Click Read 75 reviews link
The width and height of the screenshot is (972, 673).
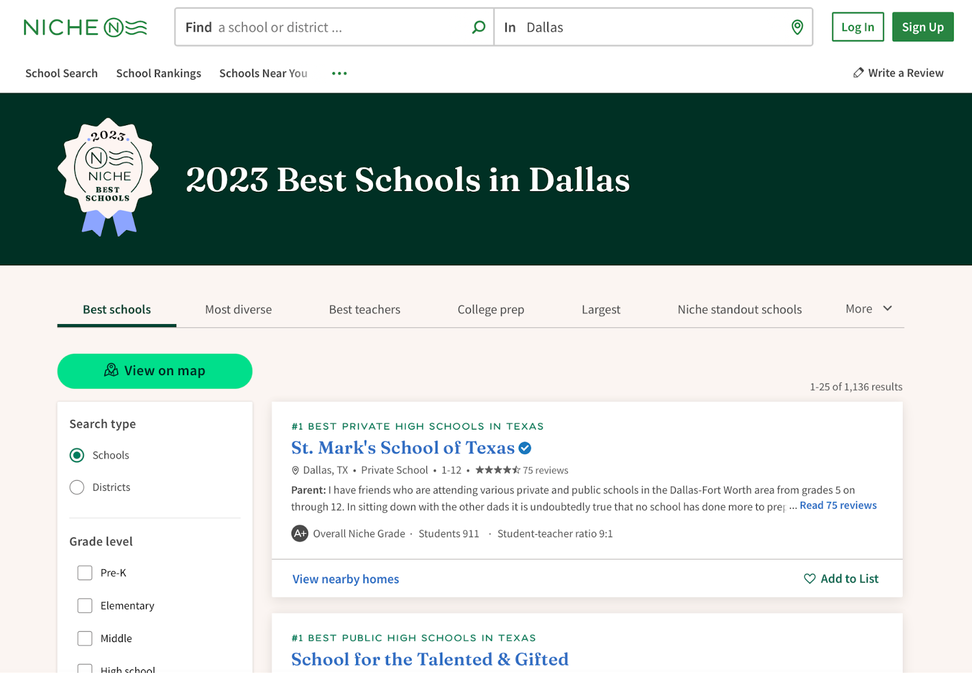click(x=838, y=506)
